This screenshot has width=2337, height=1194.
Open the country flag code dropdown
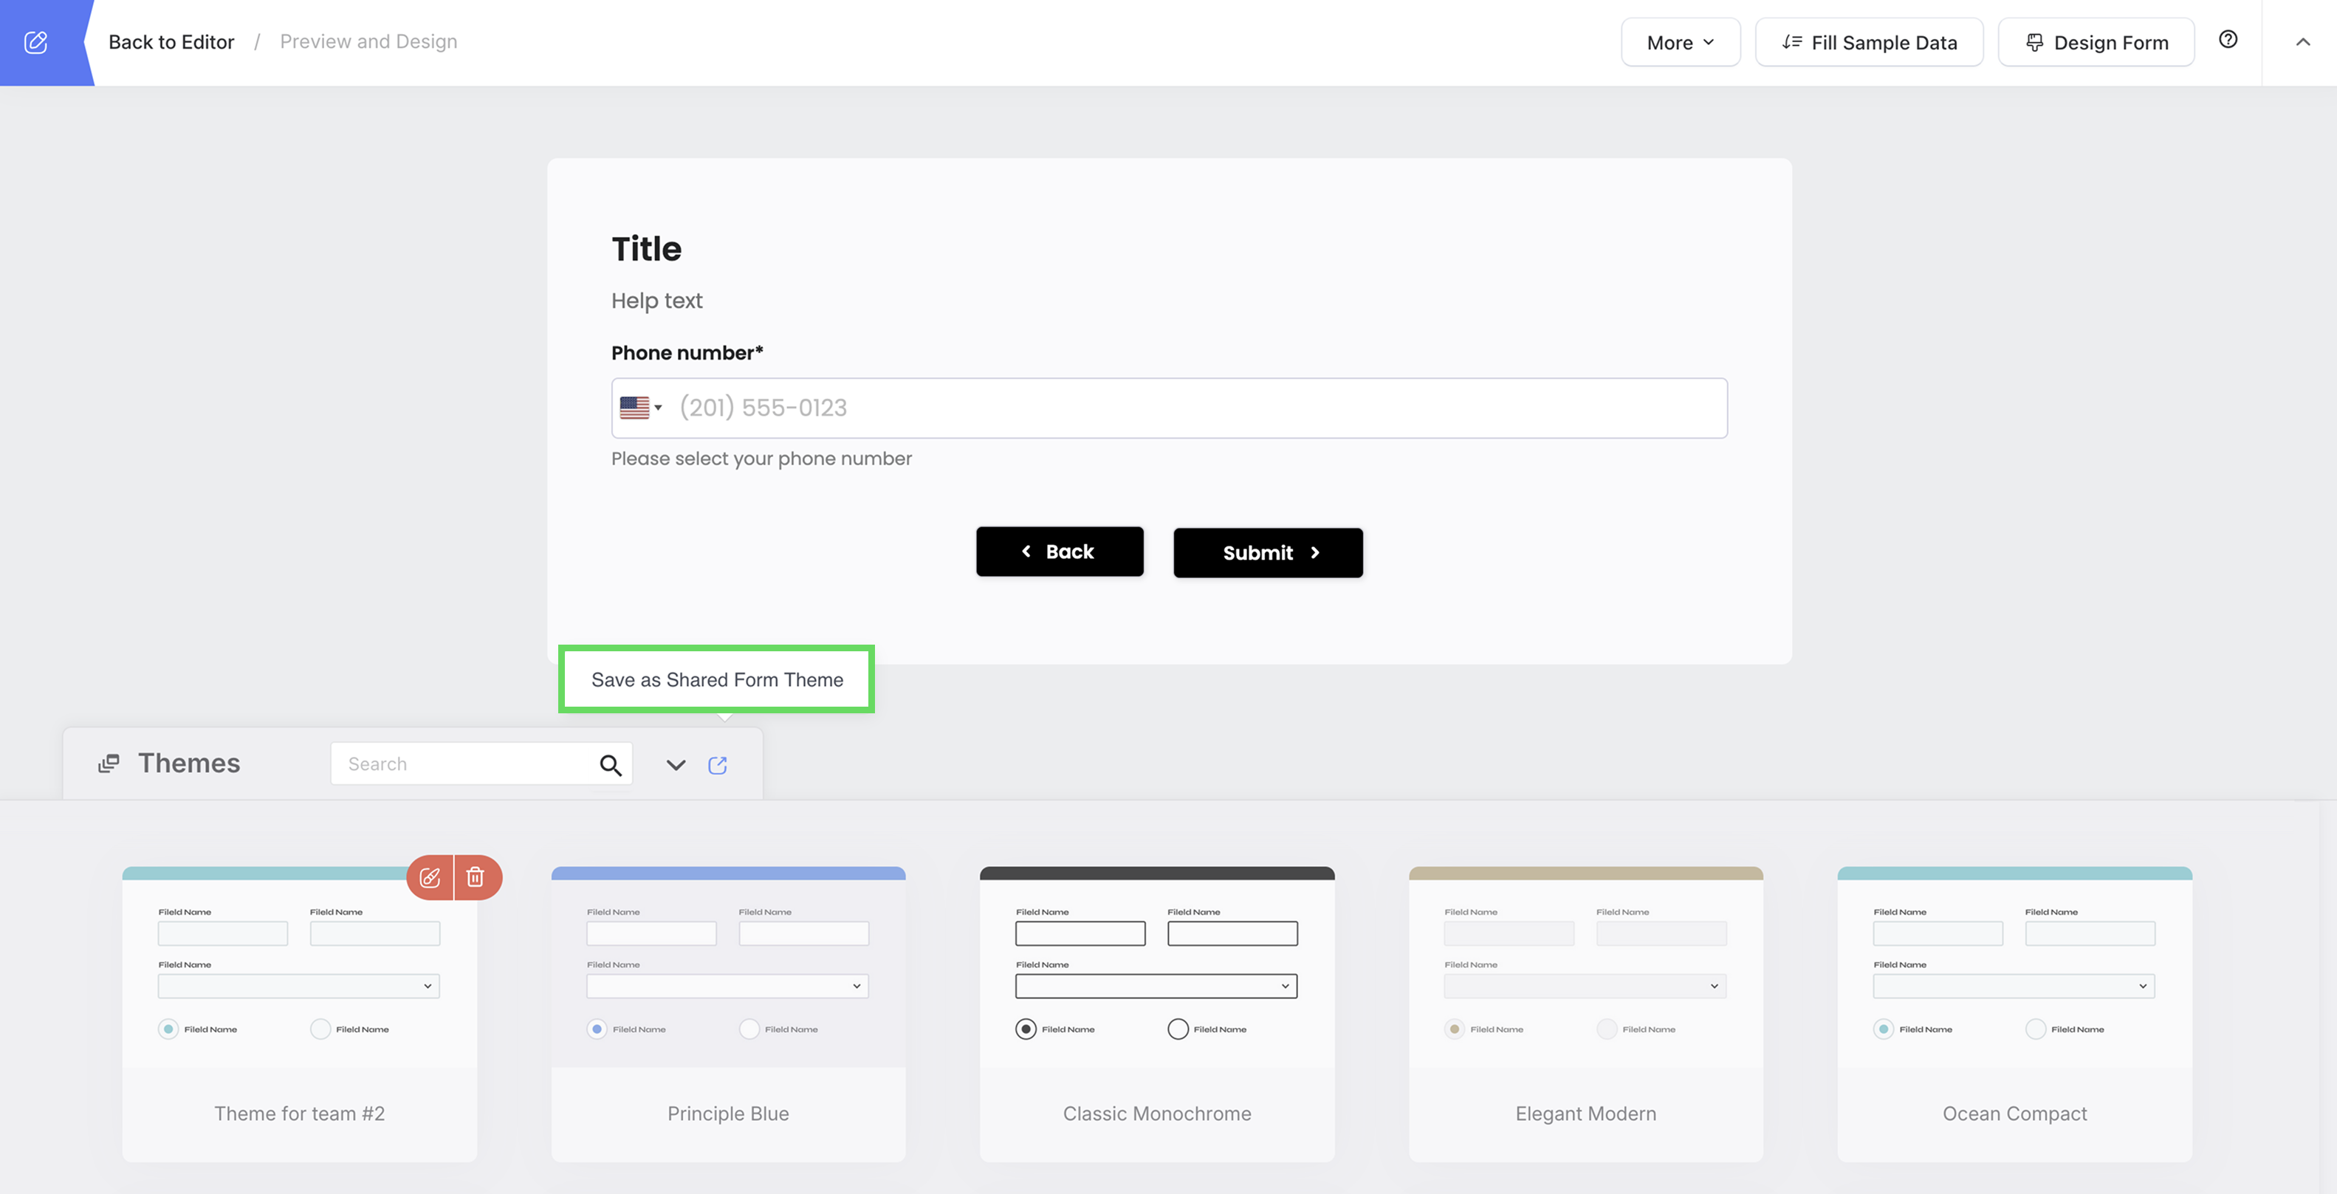[640, 408]
